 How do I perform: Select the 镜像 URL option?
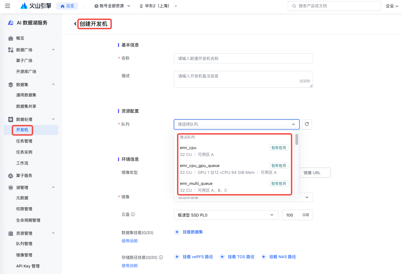tap(315, 173)
